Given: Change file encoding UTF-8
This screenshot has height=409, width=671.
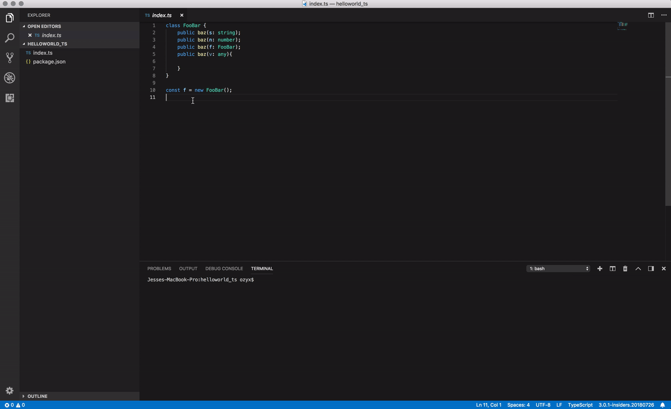Looking at the screenshot, I should click(543, 405).
